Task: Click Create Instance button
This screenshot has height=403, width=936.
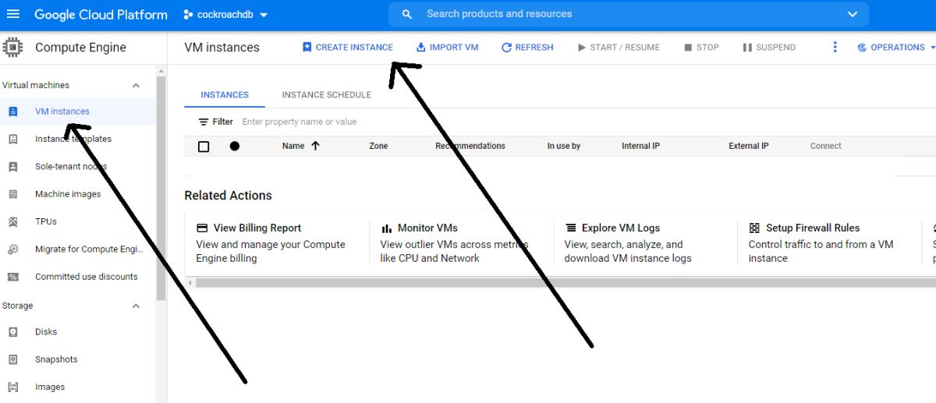Action: 347,47
